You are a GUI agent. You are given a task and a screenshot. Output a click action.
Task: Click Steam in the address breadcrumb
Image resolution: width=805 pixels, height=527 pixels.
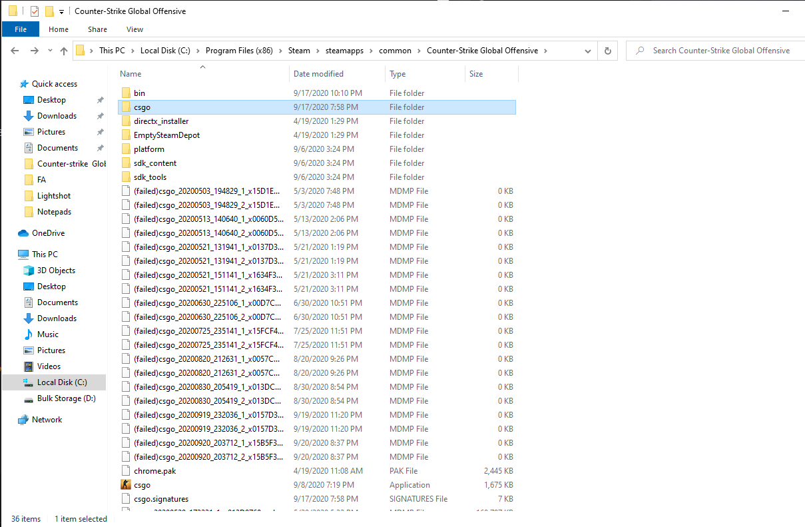299,51
